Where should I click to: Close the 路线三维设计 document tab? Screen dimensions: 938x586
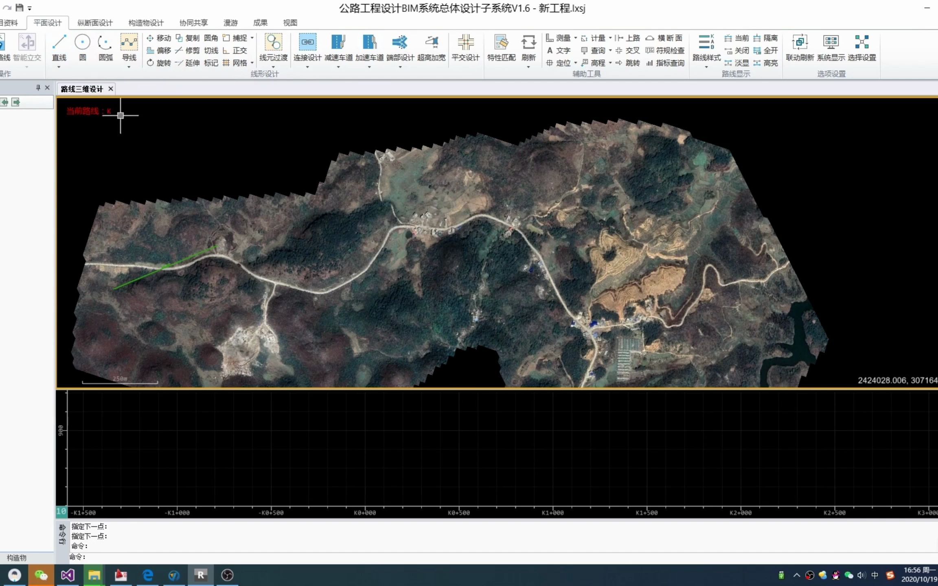tap(110, 88)
